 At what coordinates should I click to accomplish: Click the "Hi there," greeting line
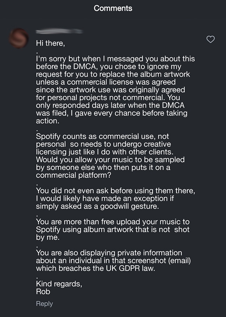coord(51,43)
